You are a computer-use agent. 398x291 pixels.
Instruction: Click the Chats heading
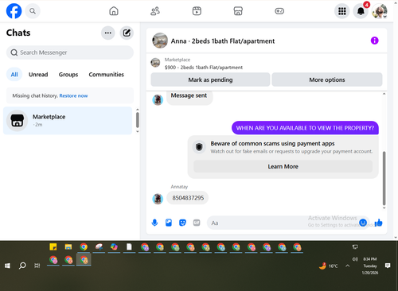[x=18, y=33]
